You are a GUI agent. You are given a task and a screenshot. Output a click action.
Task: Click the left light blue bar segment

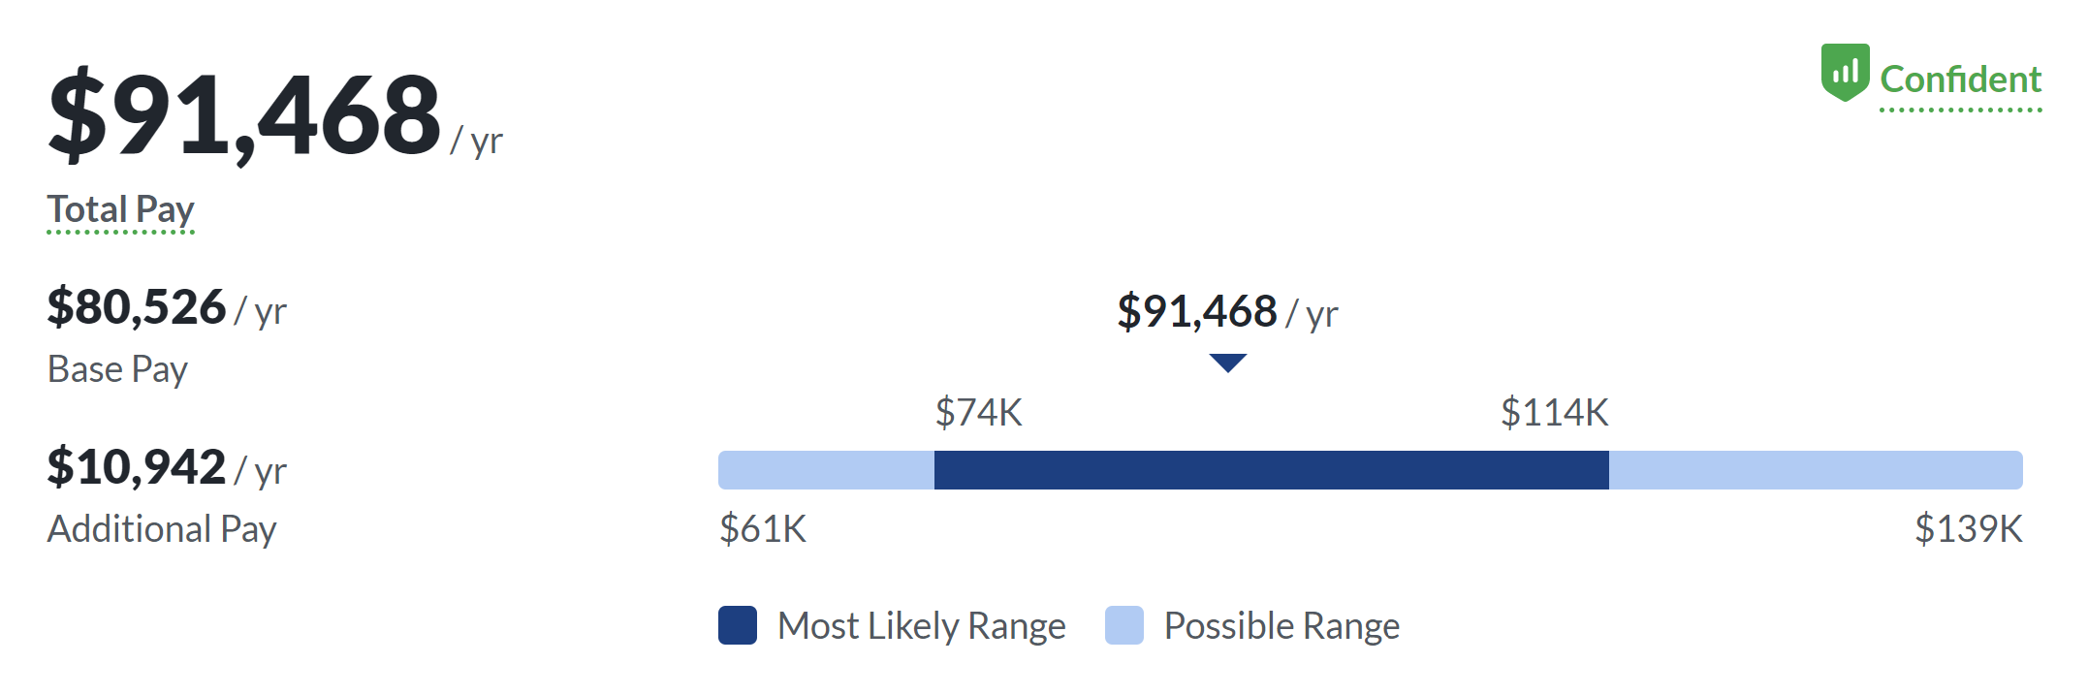tap(826, 470)
